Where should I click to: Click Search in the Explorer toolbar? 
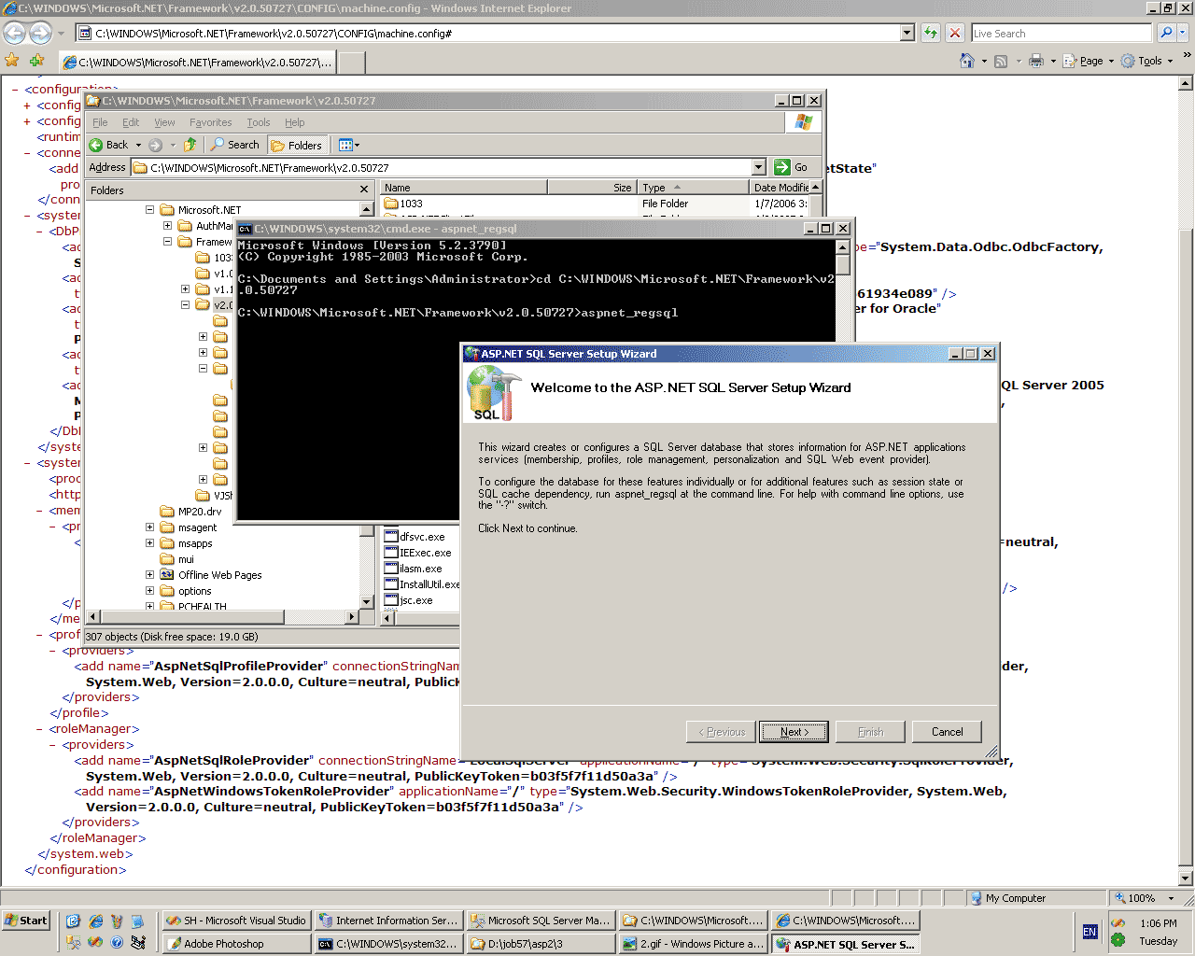pyautogui.click(x=235, y=145)
